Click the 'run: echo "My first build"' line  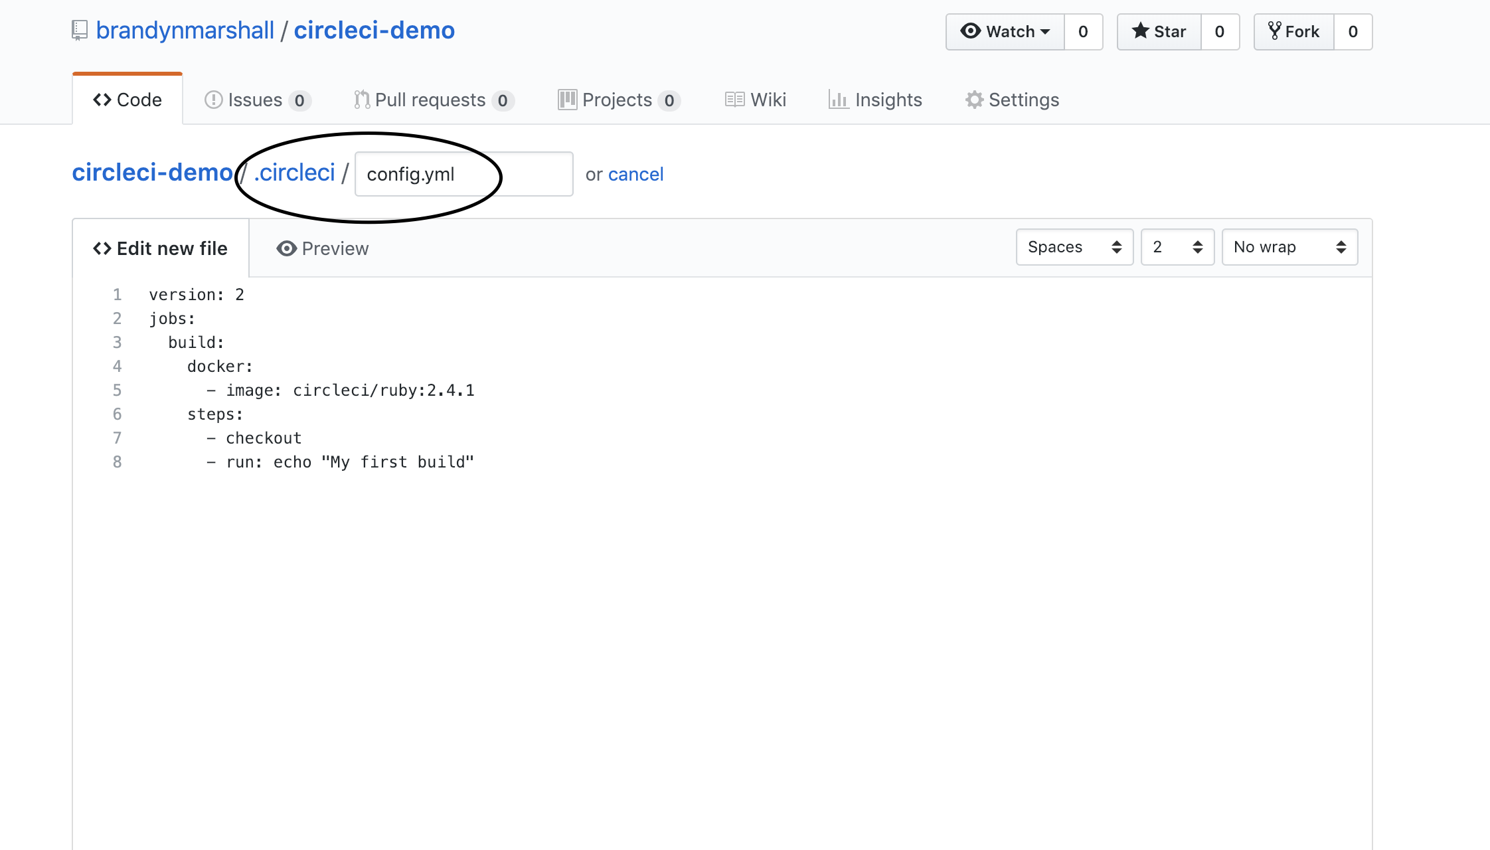341,462
